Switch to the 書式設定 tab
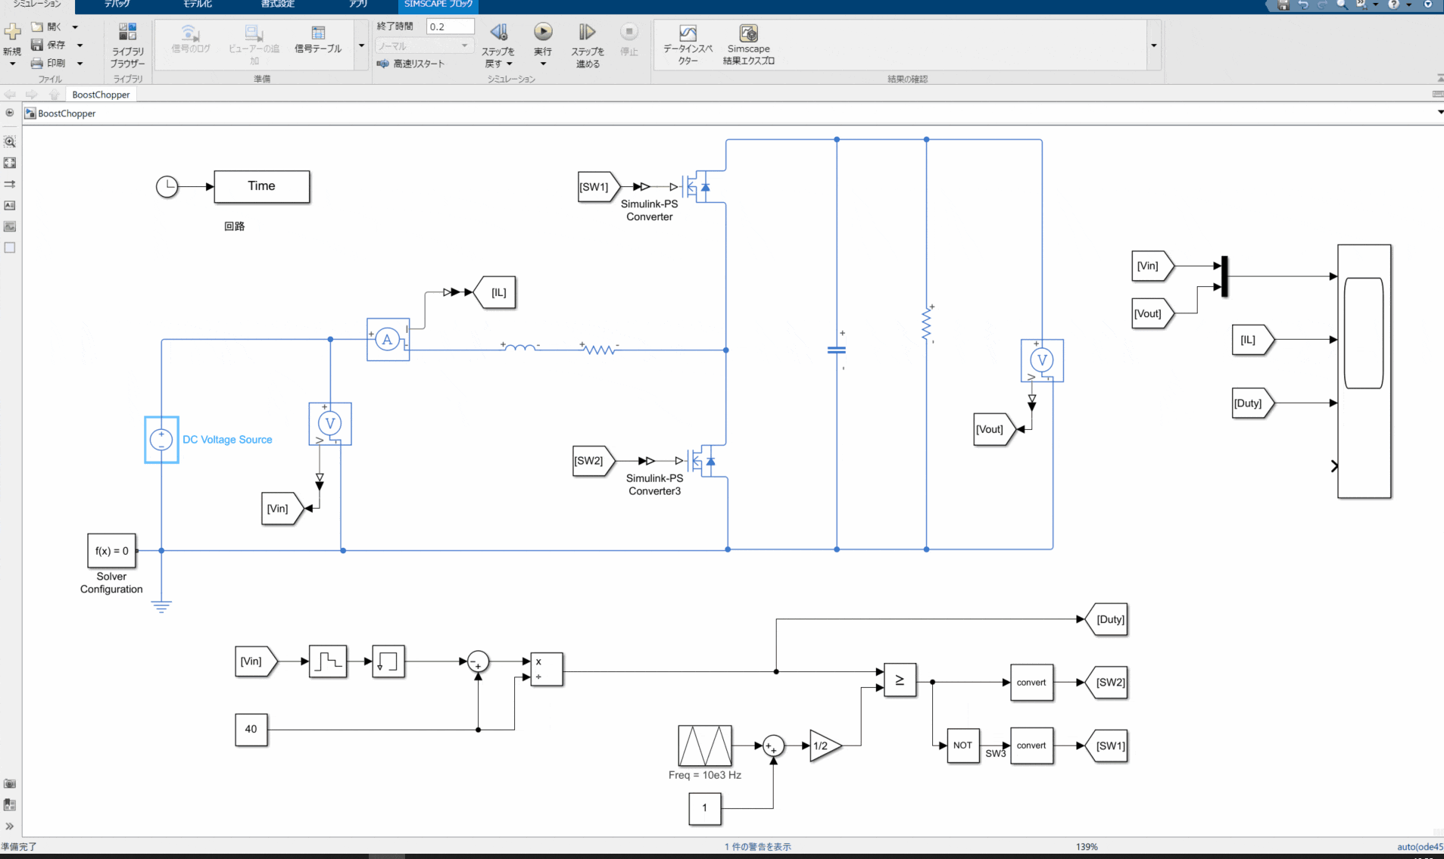This screenshot has width=1444, height=859. (278, 5)
